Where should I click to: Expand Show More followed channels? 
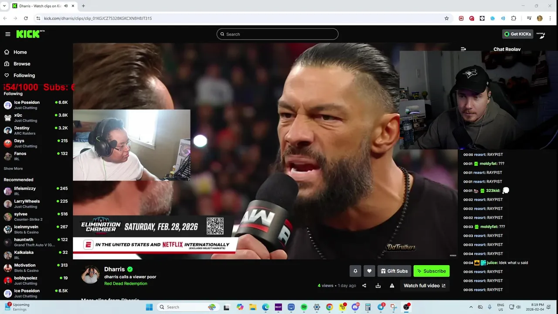(x=13, y=168)
